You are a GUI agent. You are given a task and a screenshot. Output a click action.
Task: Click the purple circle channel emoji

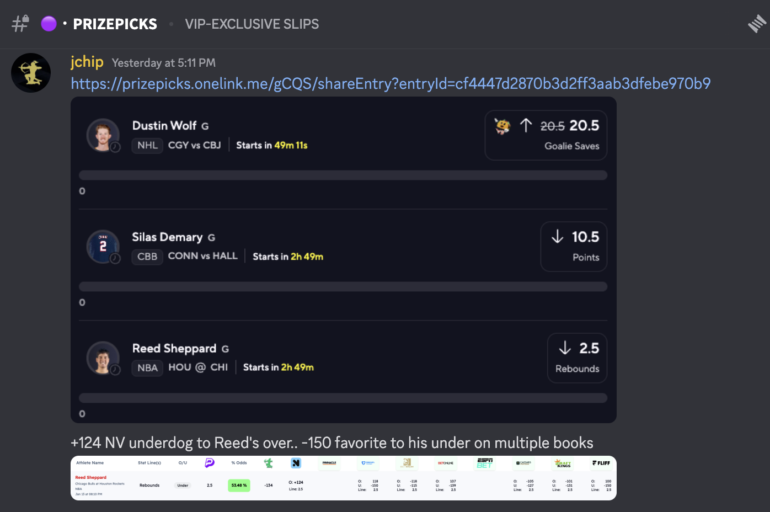coord(49,24)
